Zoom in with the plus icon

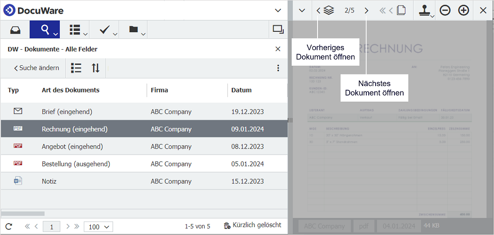464,11
